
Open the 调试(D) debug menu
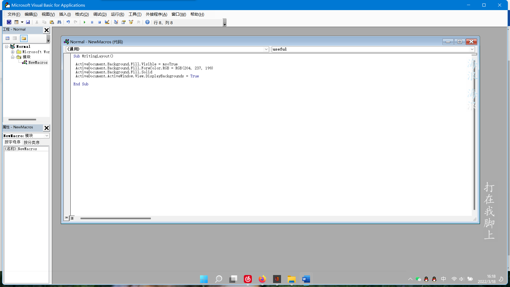click(100, 14)
